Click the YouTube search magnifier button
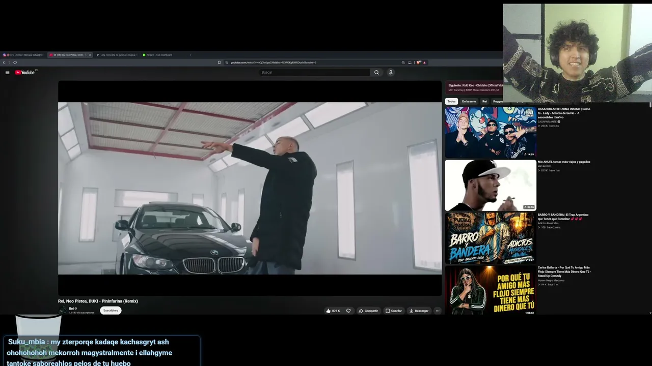The height and width of the screenshot is (366, 652). point(376,72)
